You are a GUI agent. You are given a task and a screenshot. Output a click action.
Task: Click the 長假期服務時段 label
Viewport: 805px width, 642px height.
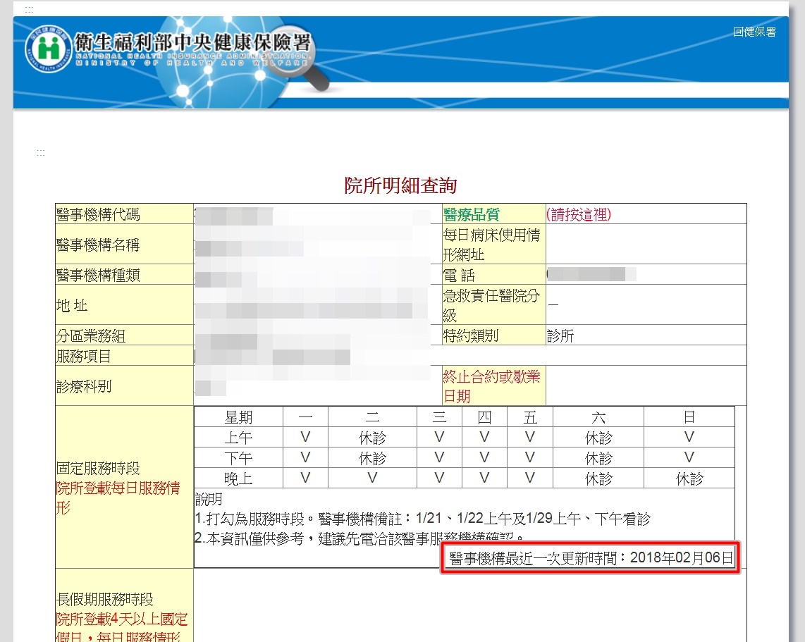105,600
